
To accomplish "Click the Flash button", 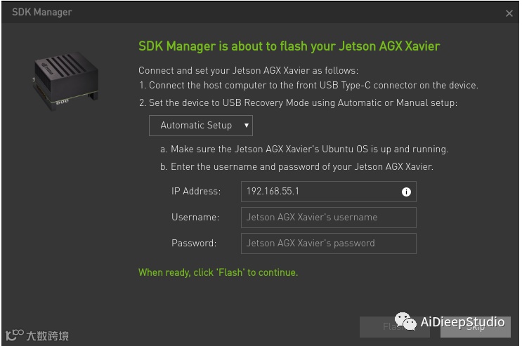I will click(395, 327).
